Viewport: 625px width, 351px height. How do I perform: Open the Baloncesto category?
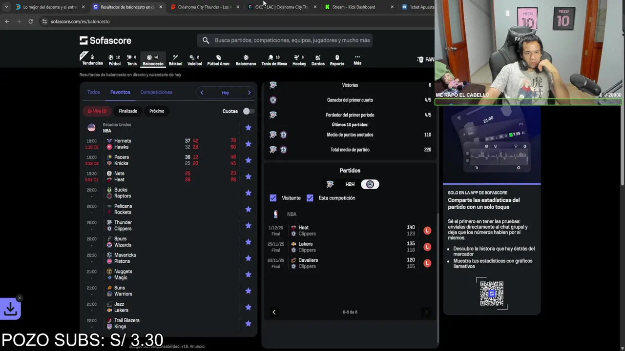pyautogui.click(x=153, y=60)
